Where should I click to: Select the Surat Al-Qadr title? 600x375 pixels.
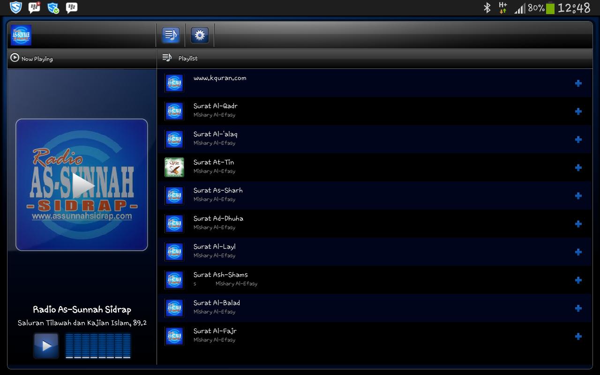[216, 106]
